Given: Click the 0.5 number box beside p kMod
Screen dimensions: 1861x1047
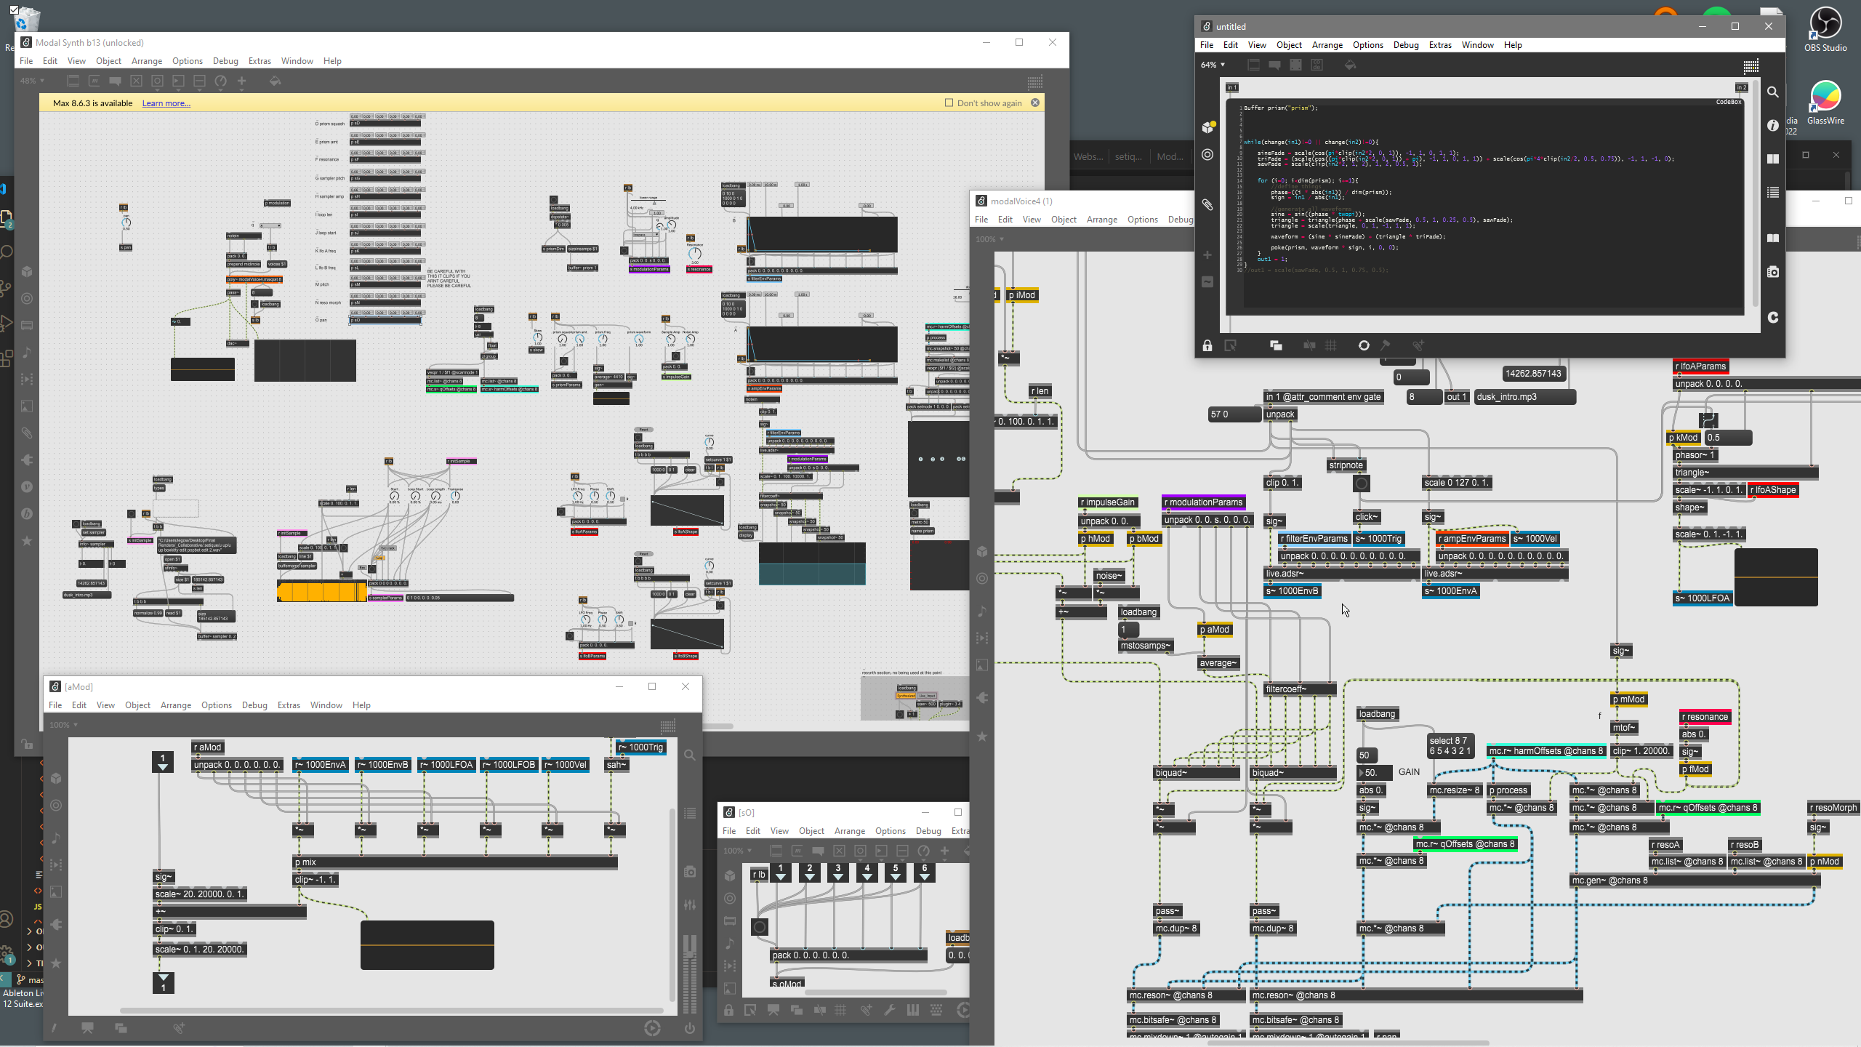Looking at the screenshot, I should (x=1728, y=438).
